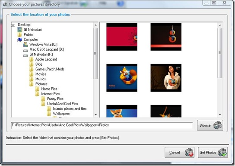Open Mac OS X Leopard (D:) label
The width and height of the screenshot is (235, 166).
[47, 49]
